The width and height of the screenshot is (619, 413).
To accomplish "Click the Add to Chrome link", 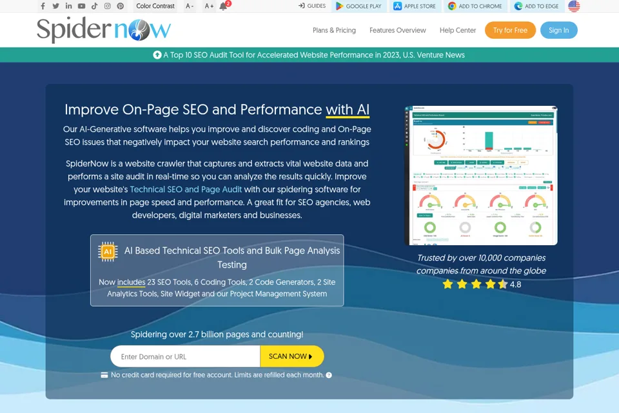I will tap(475, 6).
